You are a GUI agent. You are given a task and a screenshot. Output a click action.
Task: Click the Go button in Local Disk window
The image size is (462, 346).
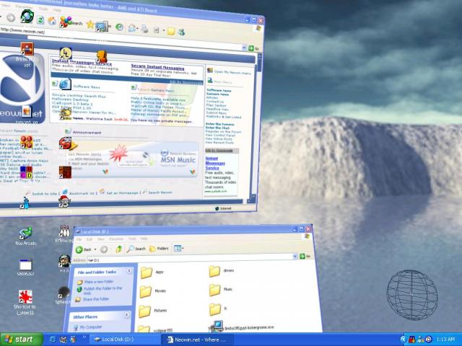pos(305,257)
